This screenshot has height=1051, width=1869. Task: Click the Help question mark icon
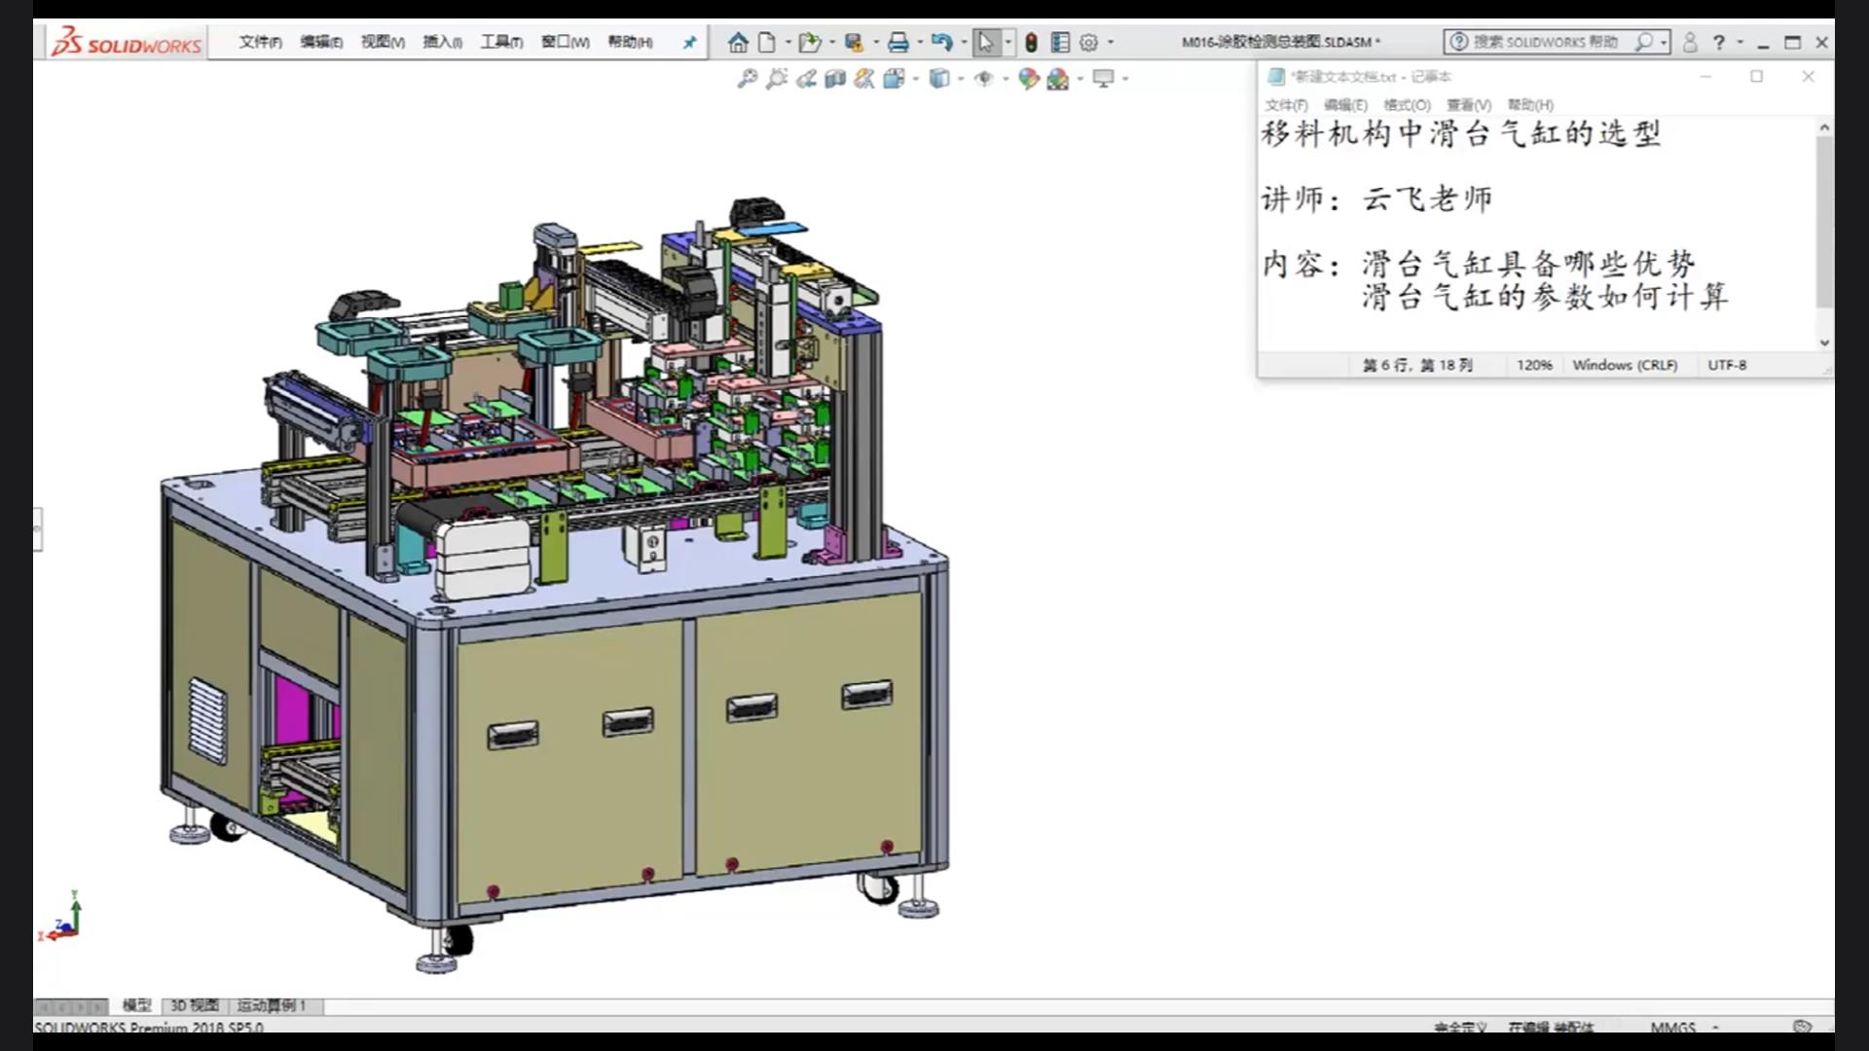click(x=1719, y=42)
